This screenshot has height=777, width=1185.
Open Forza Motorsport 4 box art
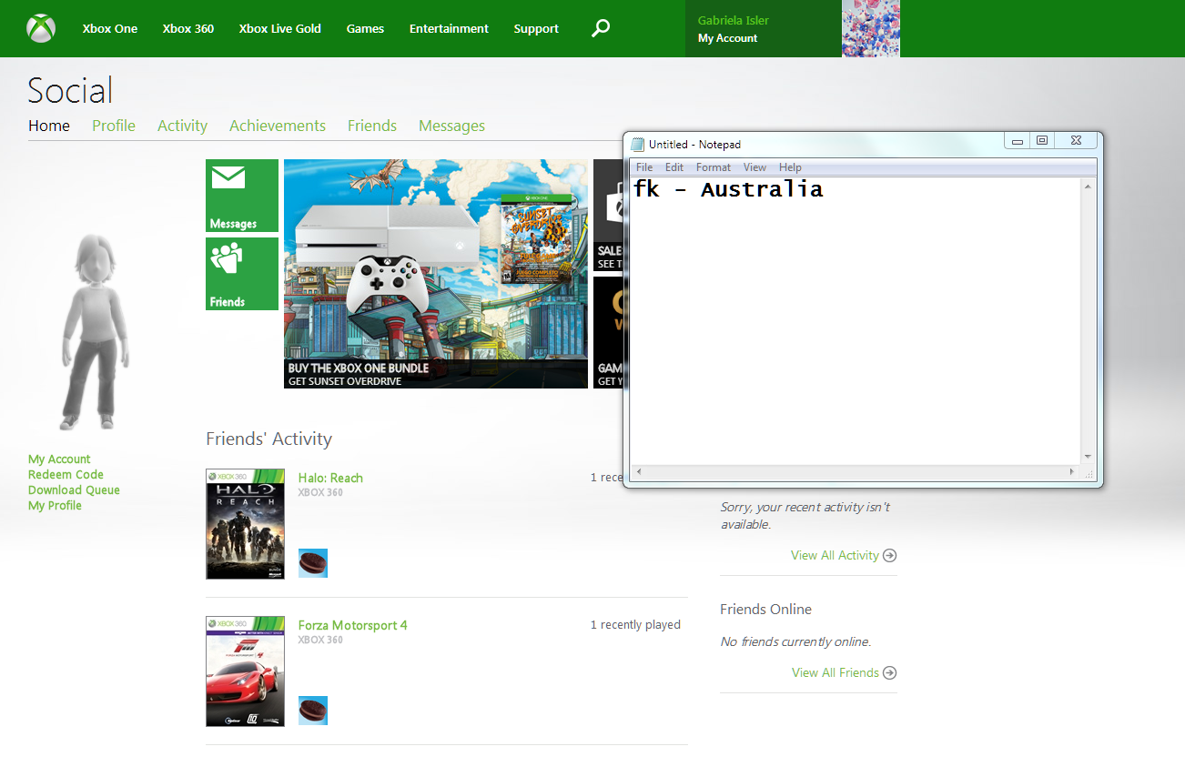245,671
